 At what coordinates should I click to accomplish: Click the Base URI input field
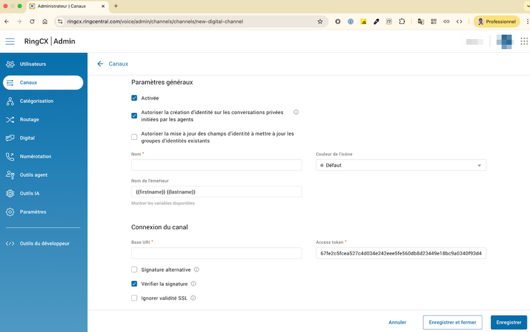(x=216, y=253)
